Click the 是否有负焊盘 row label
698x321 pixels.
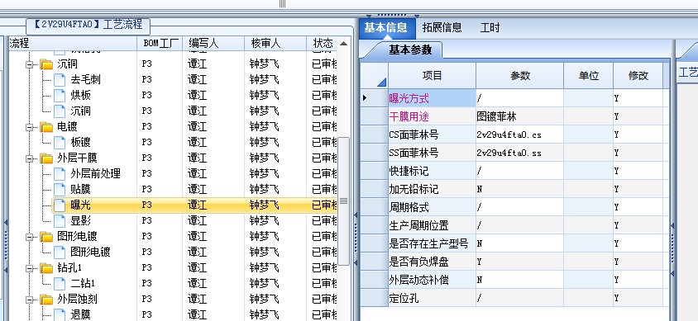click(x=418, y=262)
